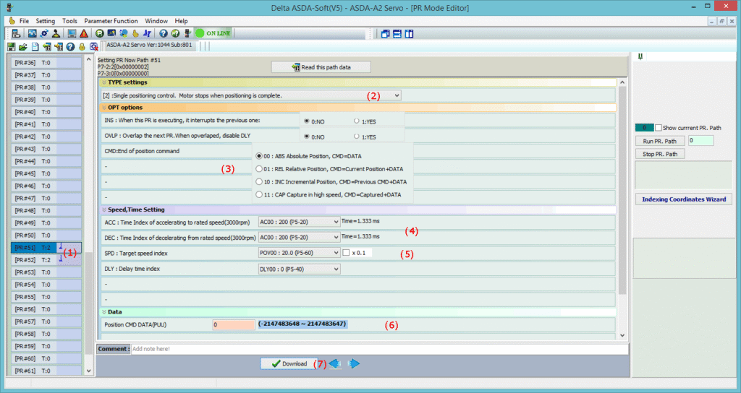The height and width of the screenshot is (393, 741).
Task: Click the oscilloscope waveform toolbar icon
Action: pos(32,33)
